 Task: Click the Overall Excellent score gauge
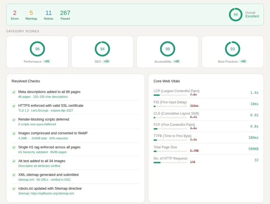pos(235,15)
